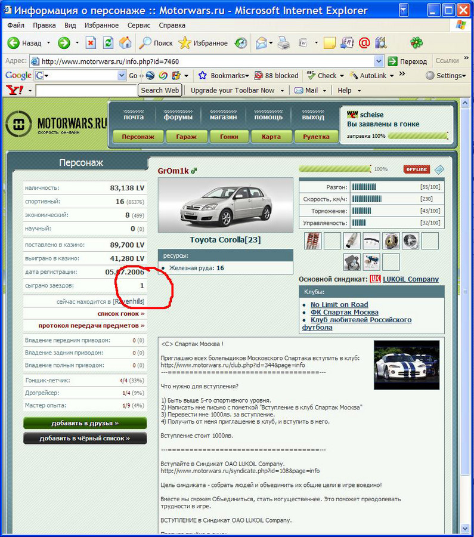Image resolution: width=474 pixels, height=537 pixels.
Task: Go to the Гараж tab
Action: pyautogui.click(x=186, y=136)
